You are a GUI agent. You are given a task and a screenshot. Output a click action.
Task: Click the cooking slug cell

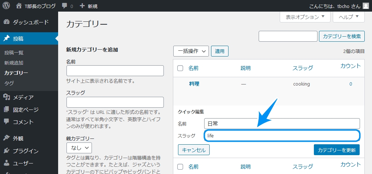point(302,84)
